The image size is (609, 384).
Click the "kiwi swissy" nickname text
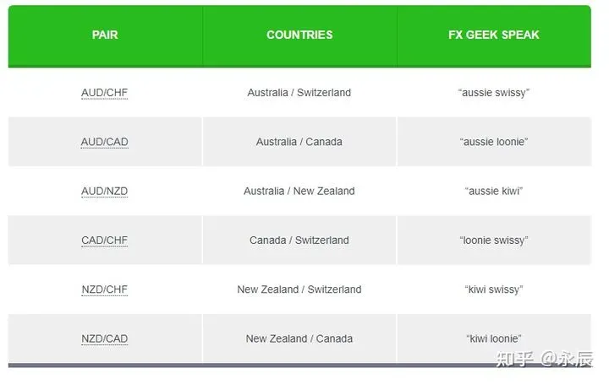point(493,289)
